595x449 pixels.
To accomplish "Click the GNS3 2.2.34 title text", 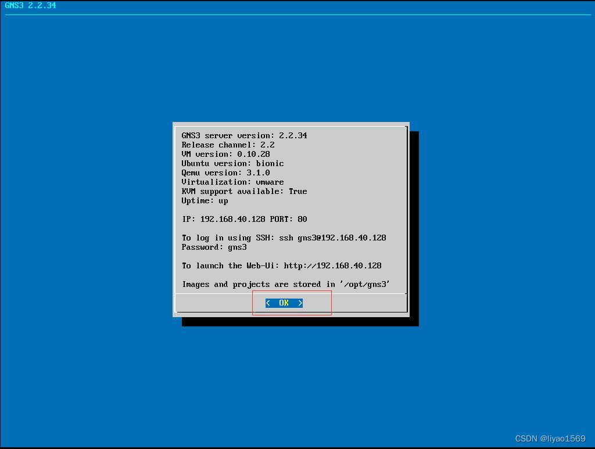I will click(30, 5).
